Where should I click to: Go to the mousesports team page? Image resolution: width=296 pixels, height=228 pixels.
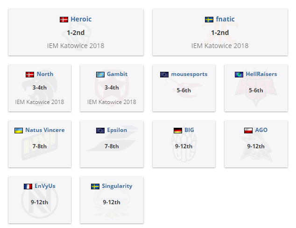pyautogui.click(x=189, y=74)
